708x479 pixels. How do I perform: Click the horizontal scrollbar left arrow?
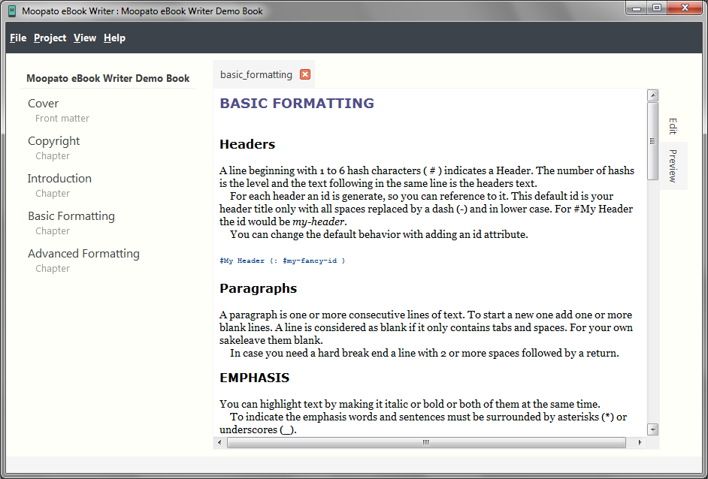pos(219,442)
